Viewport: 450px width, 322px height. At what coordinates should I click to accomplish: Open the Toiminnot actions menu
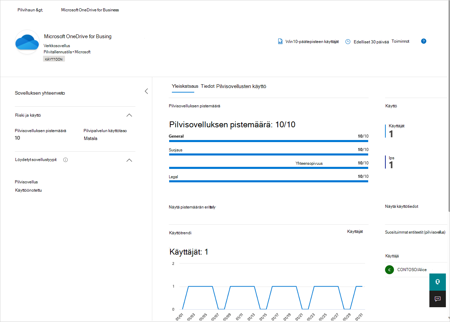pyautogui.click(x=400, y=41)
